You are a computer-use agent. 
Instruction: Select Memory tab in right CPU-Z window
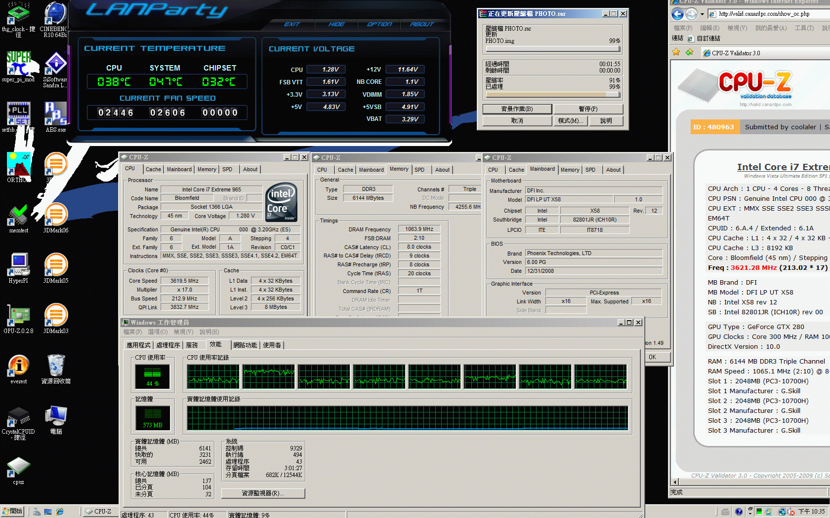(x=570, y=170)
